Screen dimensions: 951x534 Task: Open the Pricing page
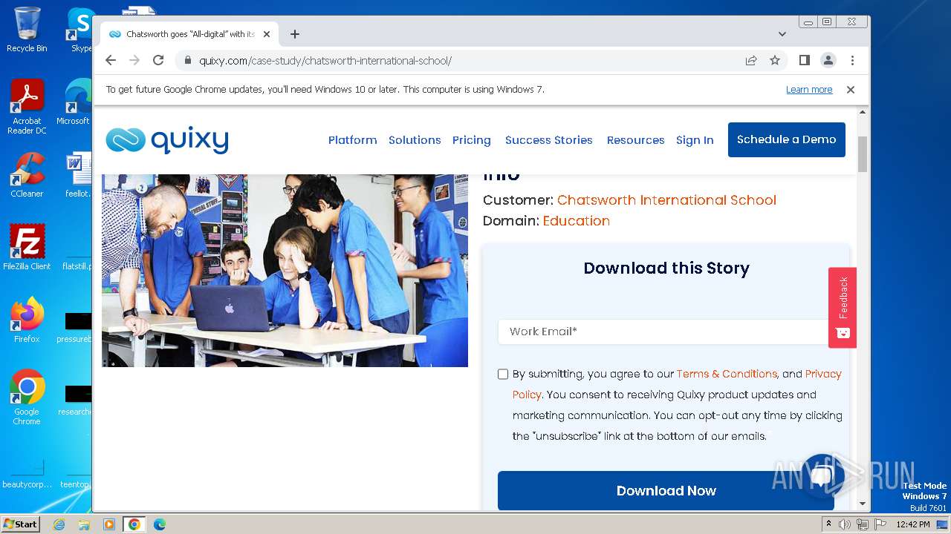(x=472, y=140)
